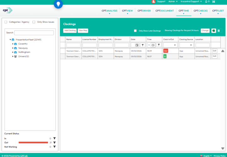Open the Privacy Policy link
227x157 pixels.
coord(219,156)
